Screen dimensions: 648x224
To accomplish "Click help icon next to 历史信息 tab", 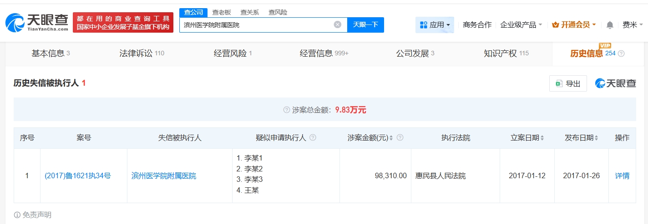I will point(621,54).
